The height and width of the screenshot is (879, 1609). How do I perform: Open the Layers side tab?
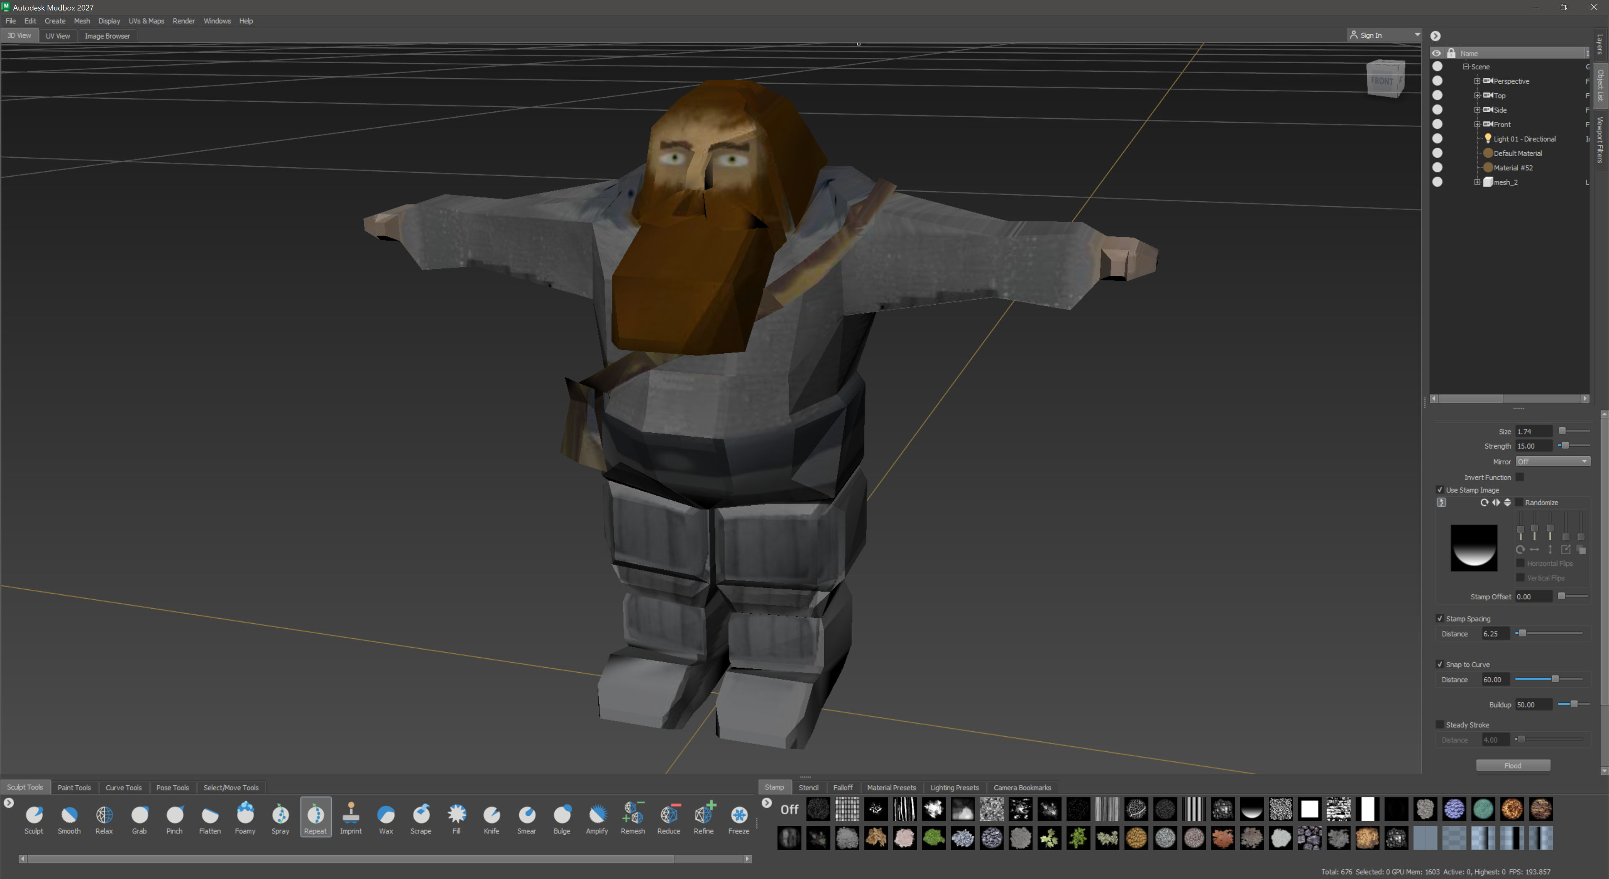coord(1600,44)
